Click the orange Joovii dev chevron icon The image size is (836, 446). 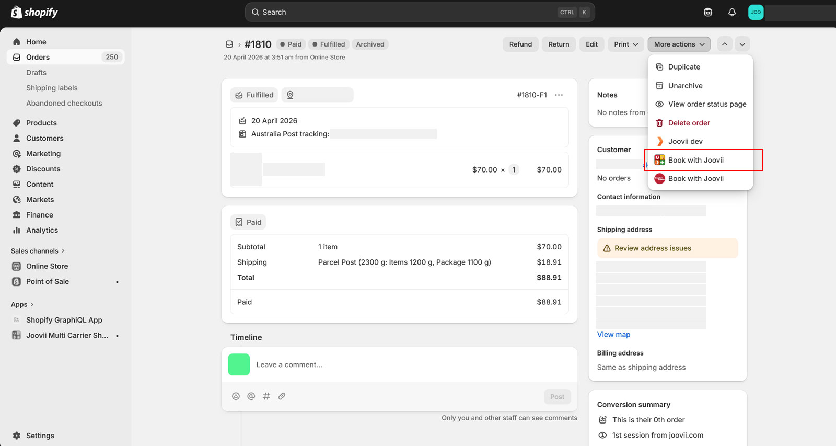tap(660, 142)
